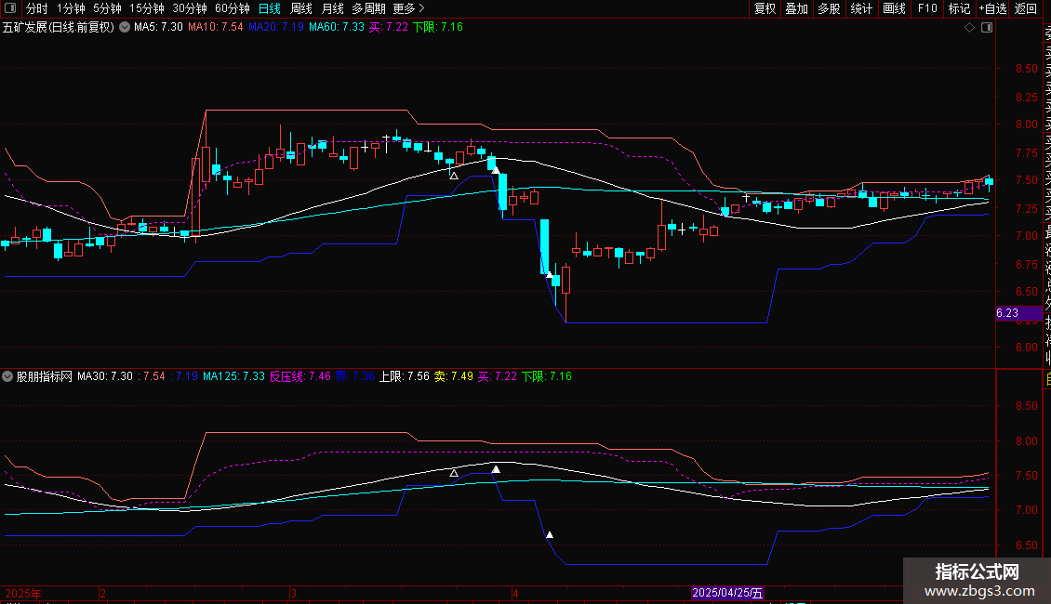
Task: Click the 2025/04/25/五 date marker
Action: (x=727, y=593)
